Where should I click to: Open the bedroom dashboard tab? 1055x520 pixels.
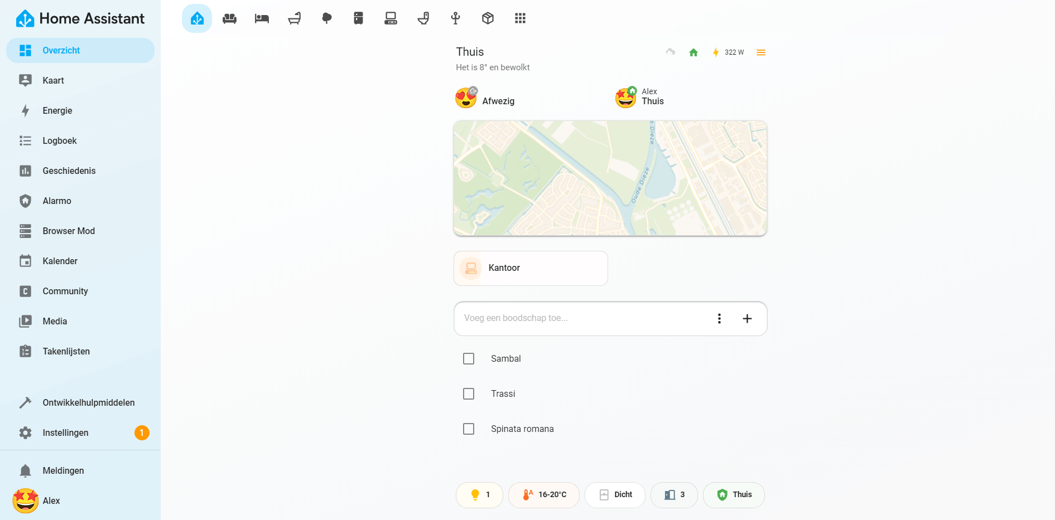click(261, 18)
